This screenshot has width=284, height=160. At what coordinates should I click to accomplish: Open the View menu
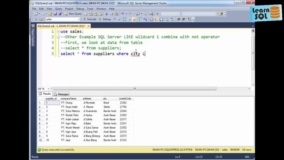49,9
